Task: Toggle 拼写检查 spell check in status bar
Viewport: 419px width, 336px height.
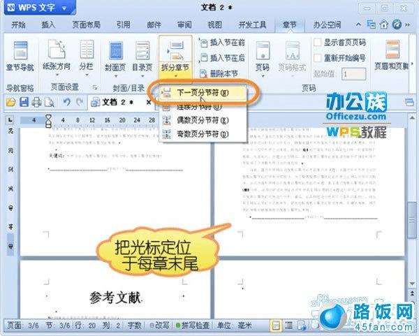Action: (193, 326)
